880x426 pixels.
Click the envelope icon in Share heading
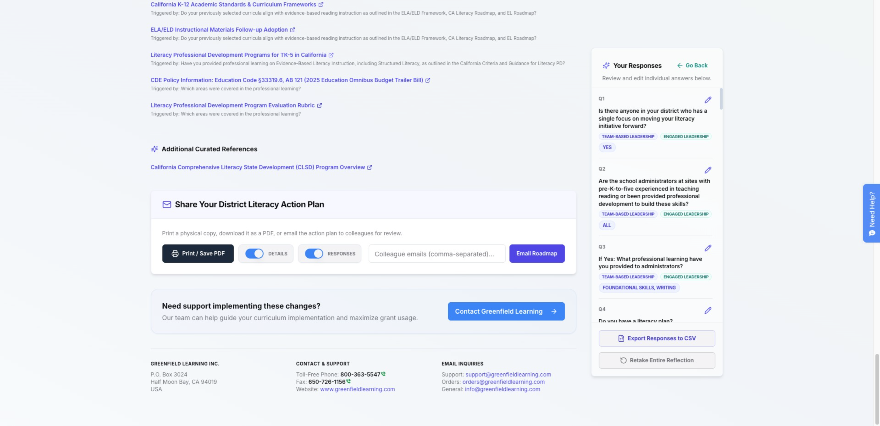pyautogui.click(x=167, y=204)
